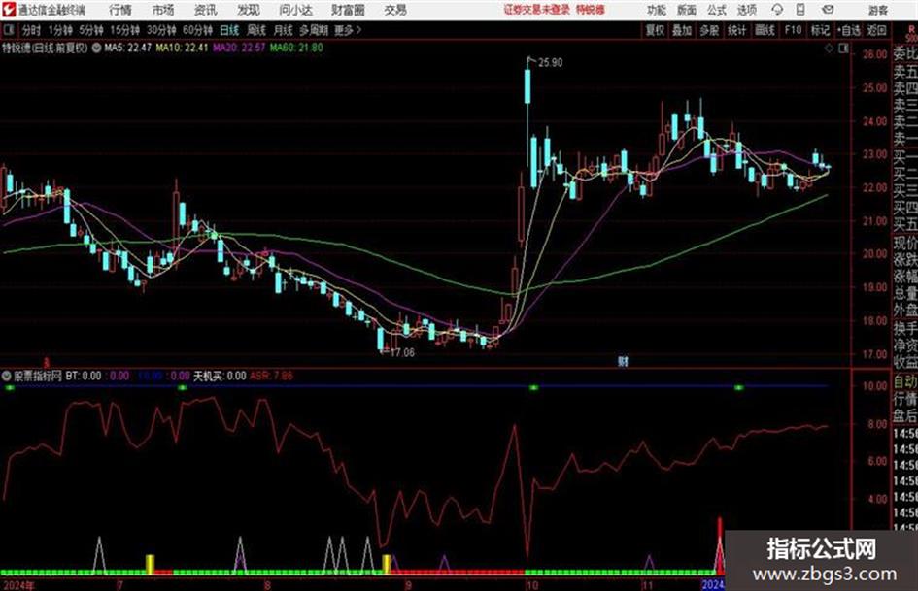
Task: Click the 天机买: 0.00 indicator value
Action: click(220, 376)
